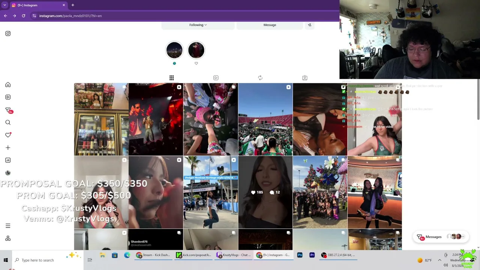Launch Microsoft Edge from the taskbar
480x270 pixels.
pyautogui.click(x=127, y=255)
